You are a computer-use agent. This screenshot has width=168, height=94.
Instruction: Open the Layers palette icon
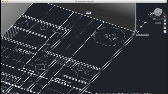point(165,24)
